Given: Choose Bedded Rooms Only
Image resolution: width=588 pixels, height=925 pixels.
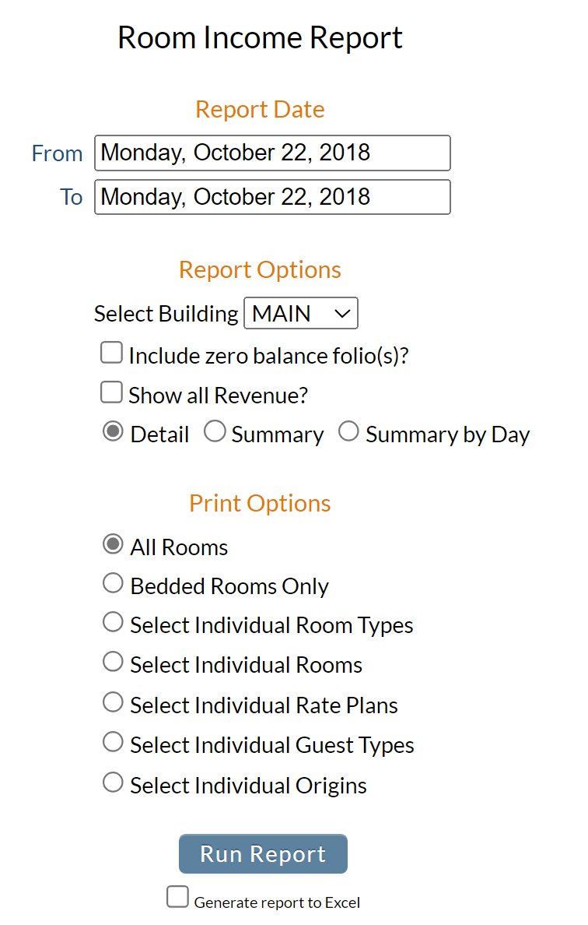Looking at the screenshot, I should (113, 583).
